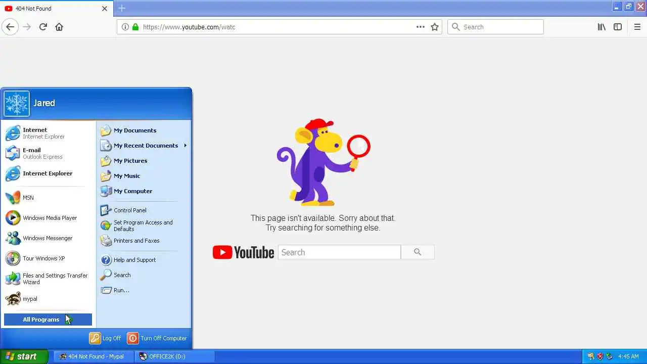Launch Internet Explorer from recent programs
The width and height of the screenshot is (647, 364).
pos(49,173)
